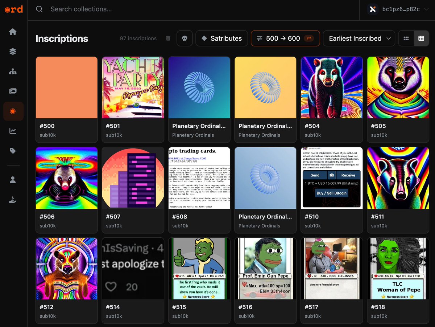Open the #510 Bitcoin wallet thumbnail
The image size is (435, 327).
pyautogui.click(x=332, y=178)
